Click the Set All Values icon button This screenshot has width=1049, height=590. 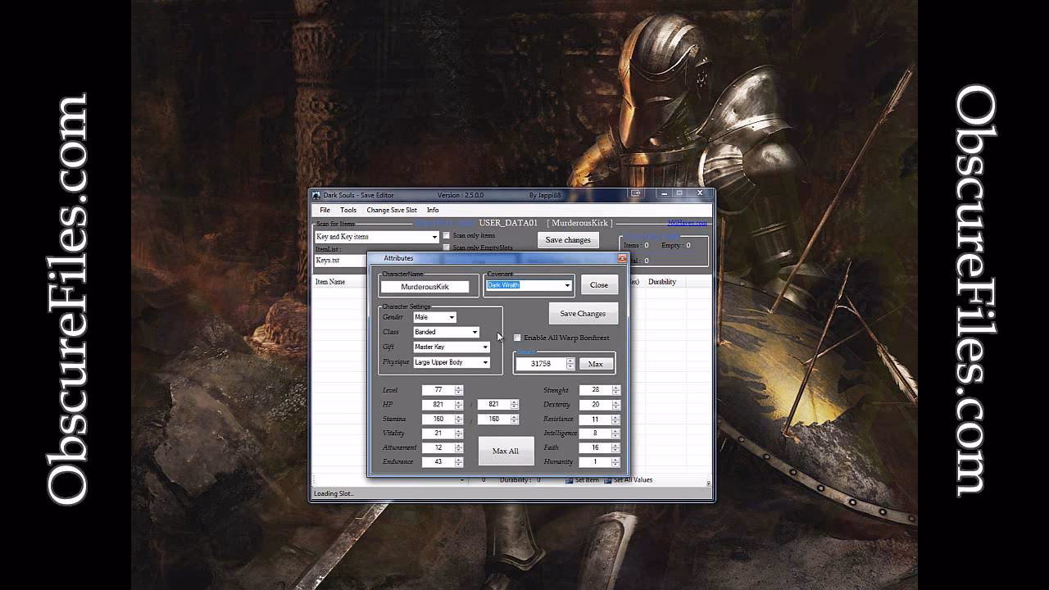pyautogui.click(x=628, y=479)
